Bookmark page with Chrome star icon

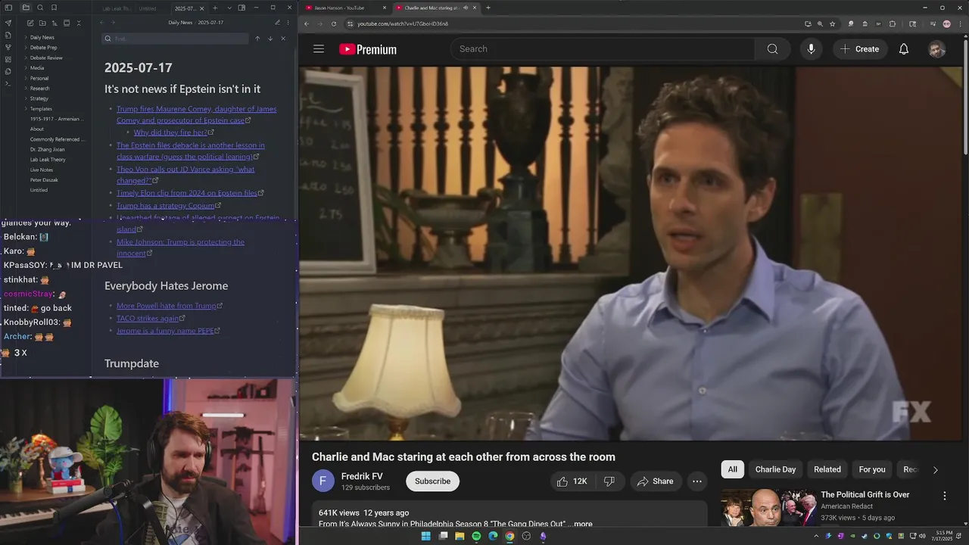coord(832,23)
